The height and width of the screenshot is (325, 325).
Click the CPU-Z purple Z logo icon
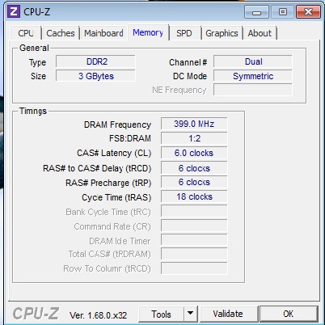pyautogui.click(x=14, y=11)
